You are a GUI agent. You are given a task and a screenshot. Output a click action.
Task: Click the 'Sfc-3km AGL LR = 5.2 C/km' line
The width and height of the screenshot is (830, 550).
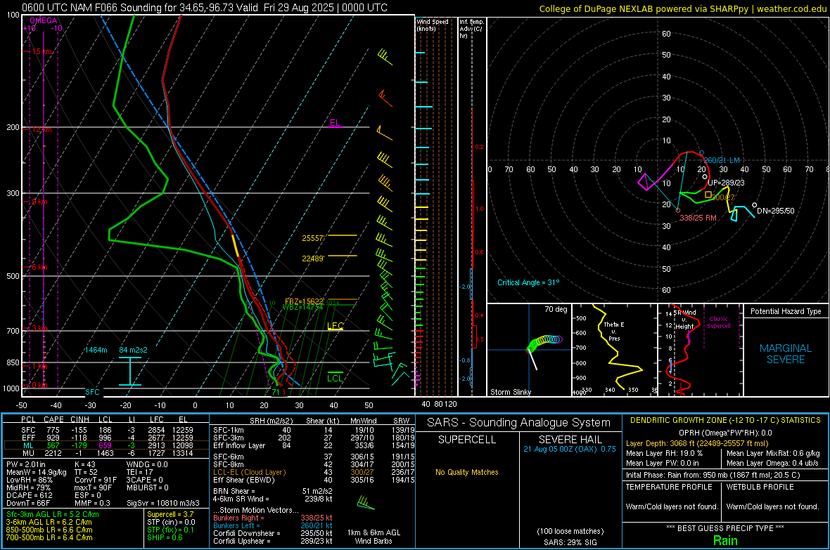[53, 515]
